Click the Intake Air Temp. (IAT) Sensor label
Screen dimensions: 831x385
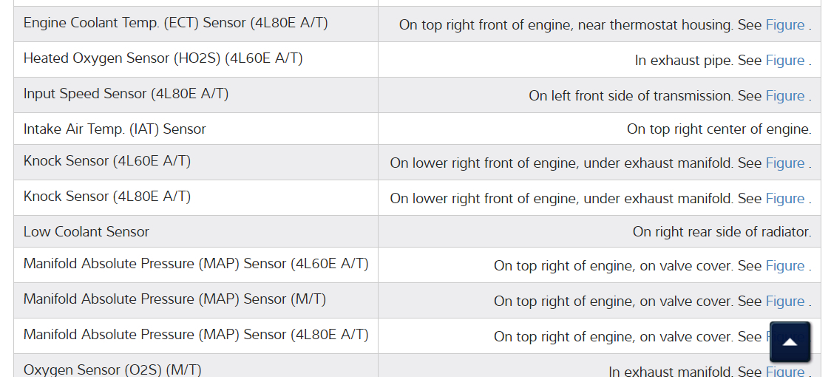coord(115,129)
